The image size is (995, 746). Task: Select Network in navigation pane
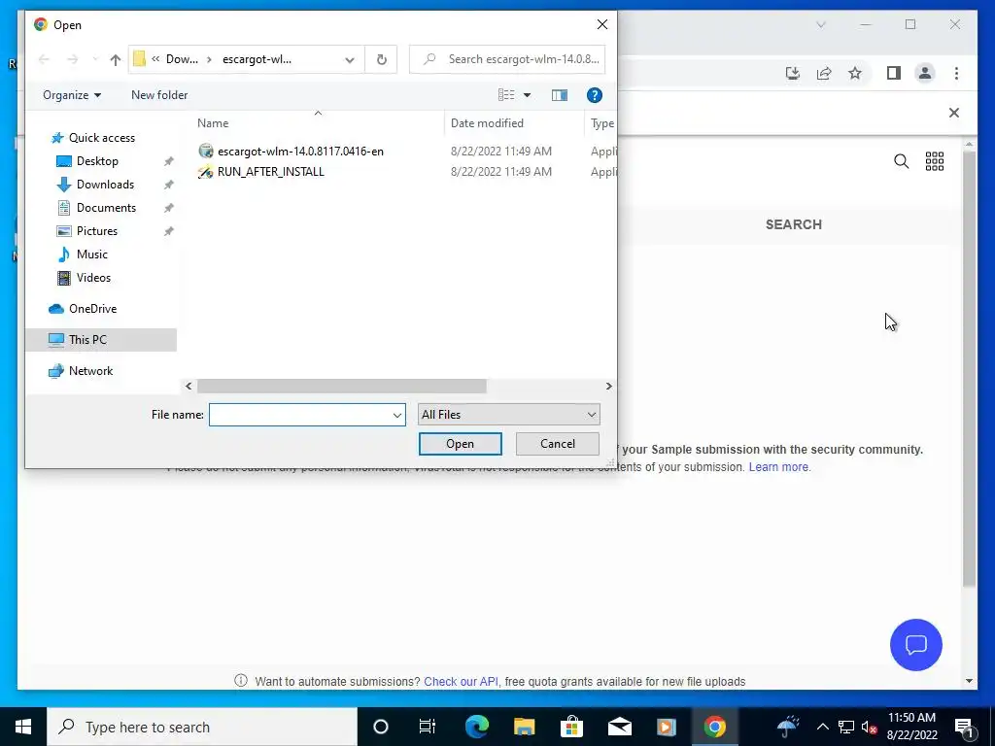[x=90, y=371]
